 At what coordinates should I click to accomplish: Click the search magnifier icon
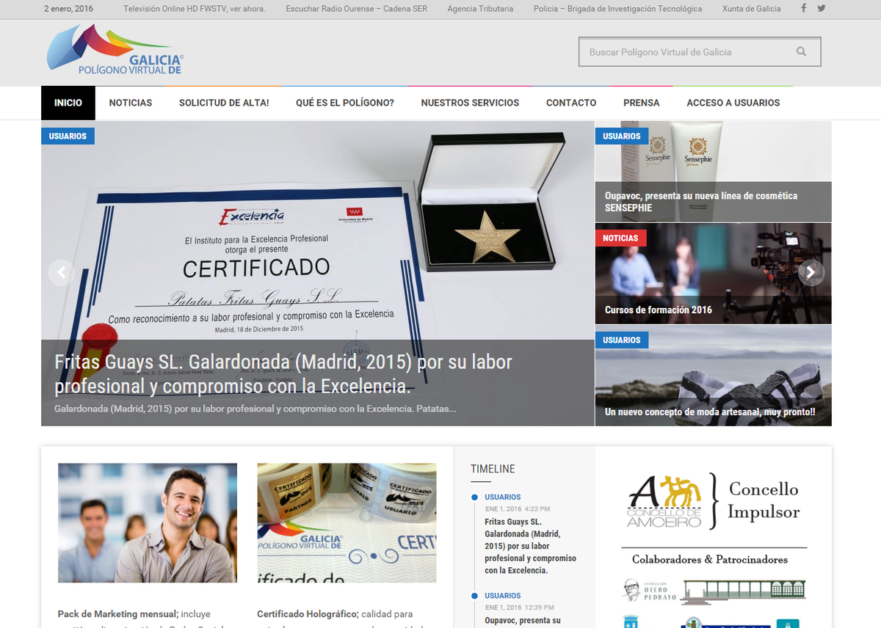tap(801, 51)
